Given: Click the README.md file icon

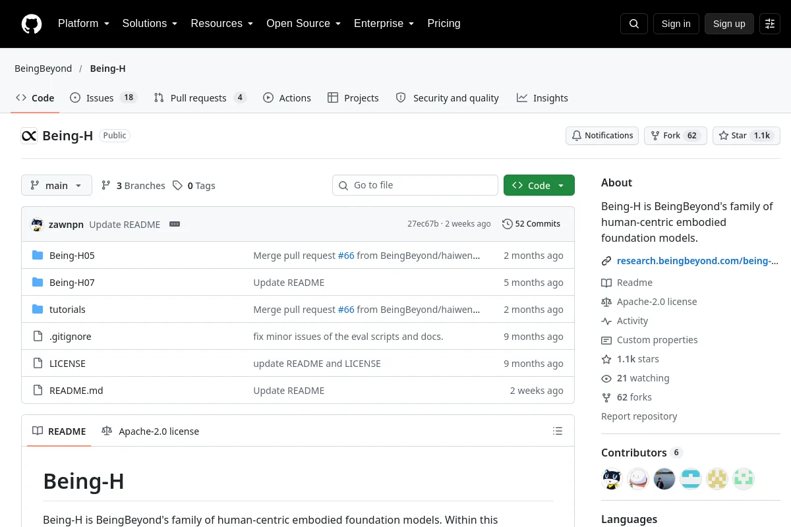Looking at the screenshot, I should (x=38, y=391).
